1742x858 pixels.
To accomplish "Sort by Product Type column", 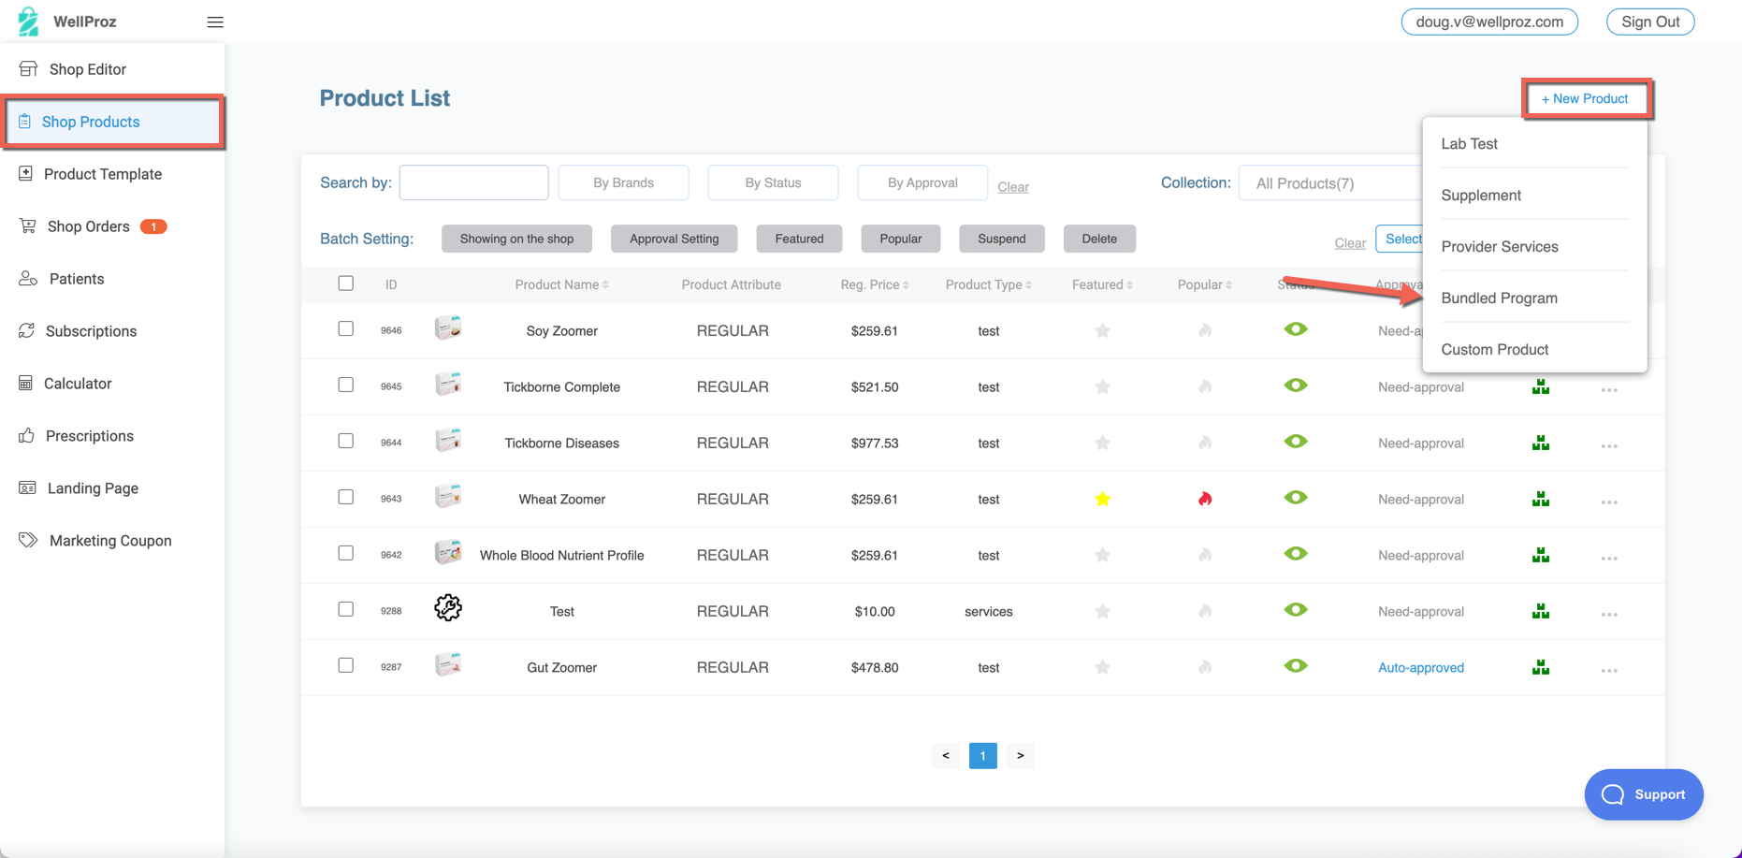I will tap(988, 284).
